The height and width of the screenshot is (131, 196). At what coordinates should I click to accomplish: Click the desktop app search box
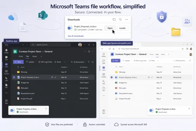51,45
